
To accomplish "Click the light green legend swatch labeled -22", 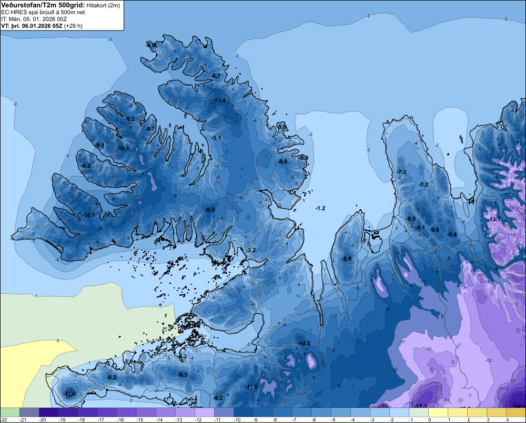I will coord(10,412).
